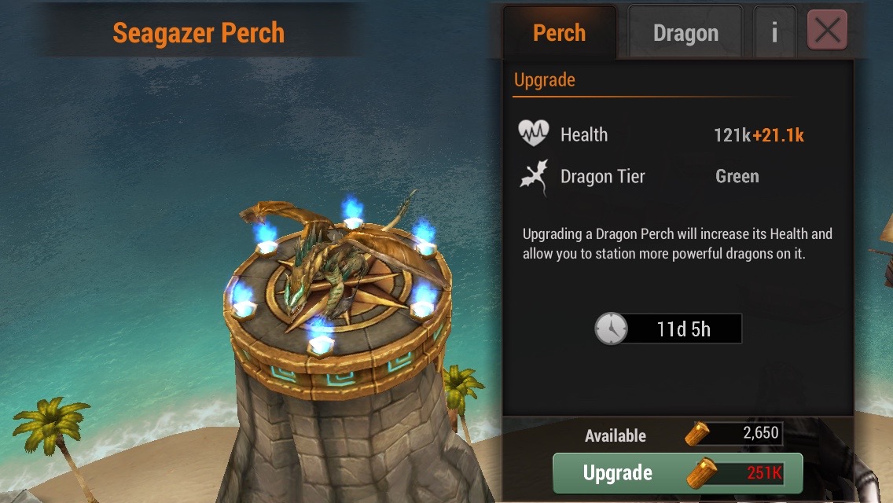The height and width of the screenshot is (503, 893).
Task: Switch to the Dragon tab
Action: tap(685, 32)
